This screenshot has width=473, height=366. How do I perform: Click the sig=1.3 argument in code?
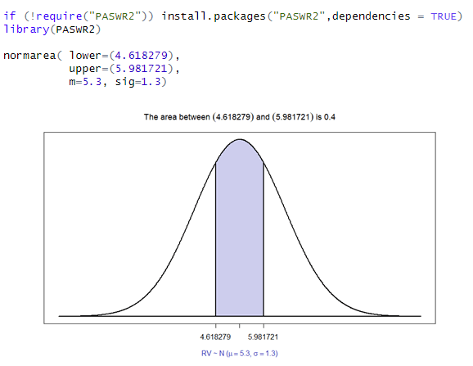[x=138, y=82]
